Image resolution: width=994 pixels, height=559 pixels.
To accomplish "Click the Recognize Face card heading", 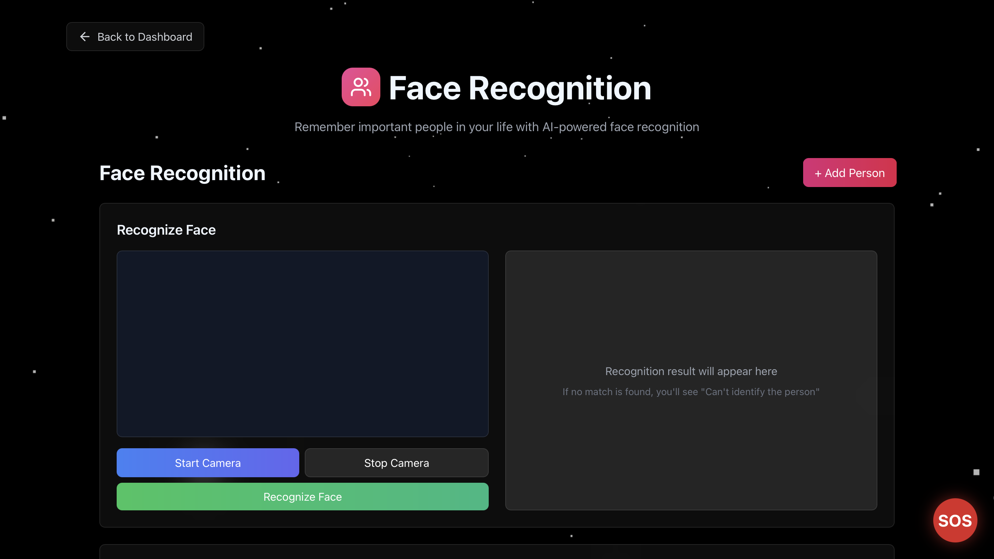I will 166,230.
